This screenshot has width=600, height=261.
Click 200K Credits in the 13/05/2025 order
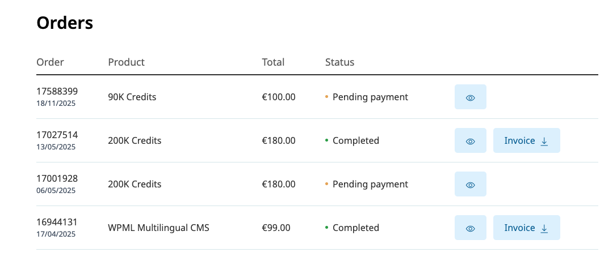coord(135,141)
